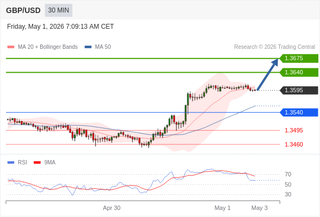Click the blue upward forecast arrow
Image resolution: width=320 pixels, height=217 pixels.
pos(267,74)
